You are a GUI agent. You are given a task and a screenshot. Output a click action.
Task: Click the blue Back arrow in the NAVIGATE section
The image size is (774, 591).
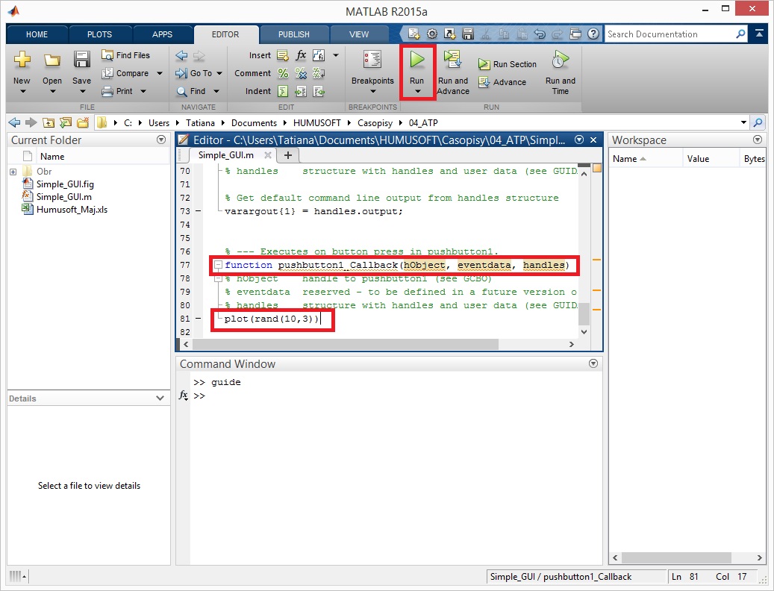(x=181, y=55)
